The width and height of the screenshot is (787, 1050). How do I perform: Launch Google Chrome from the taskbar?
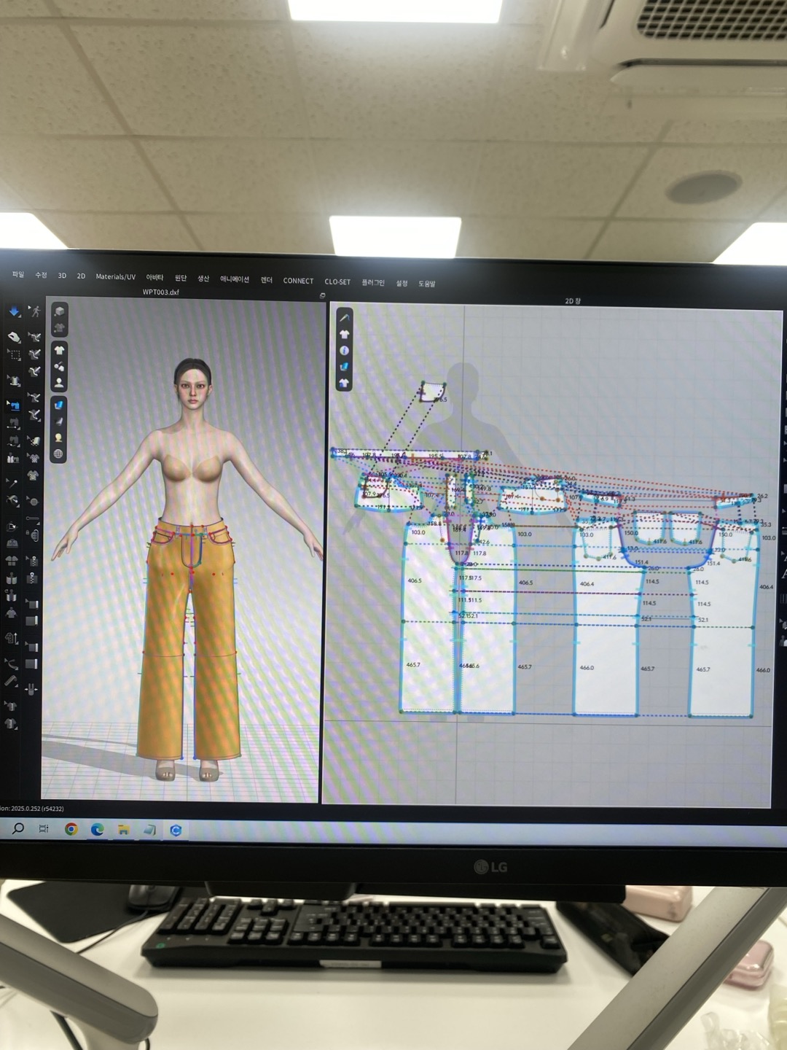point(71,829)
